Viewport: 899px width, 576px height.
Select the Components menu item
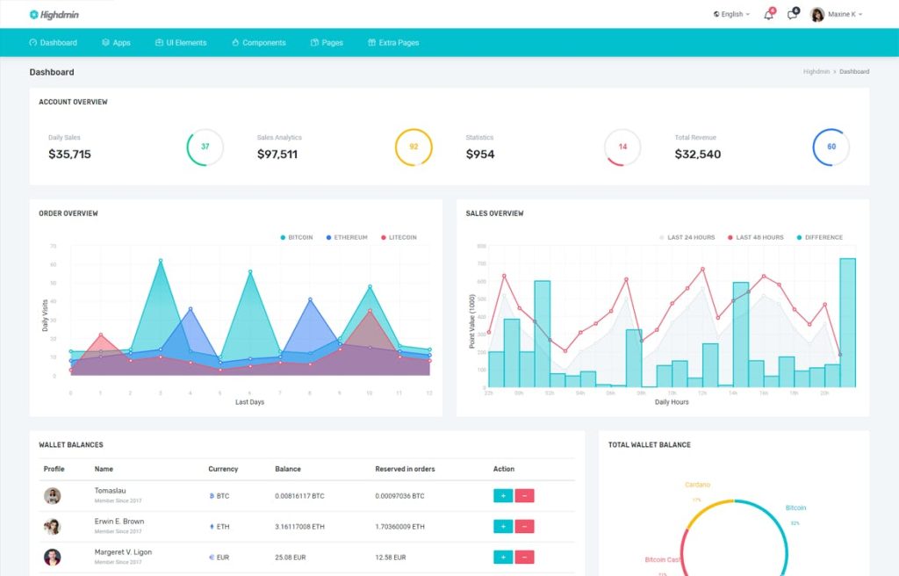(x=259, y=42)
